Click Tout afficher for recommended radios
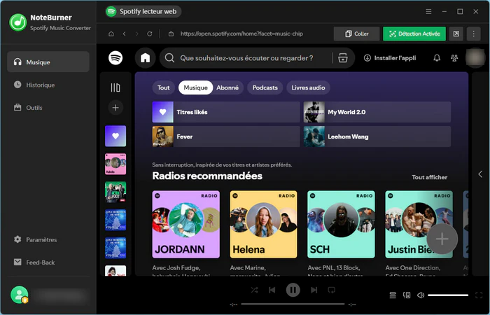The height and width of the screenshot is (315, 490). 429,177
